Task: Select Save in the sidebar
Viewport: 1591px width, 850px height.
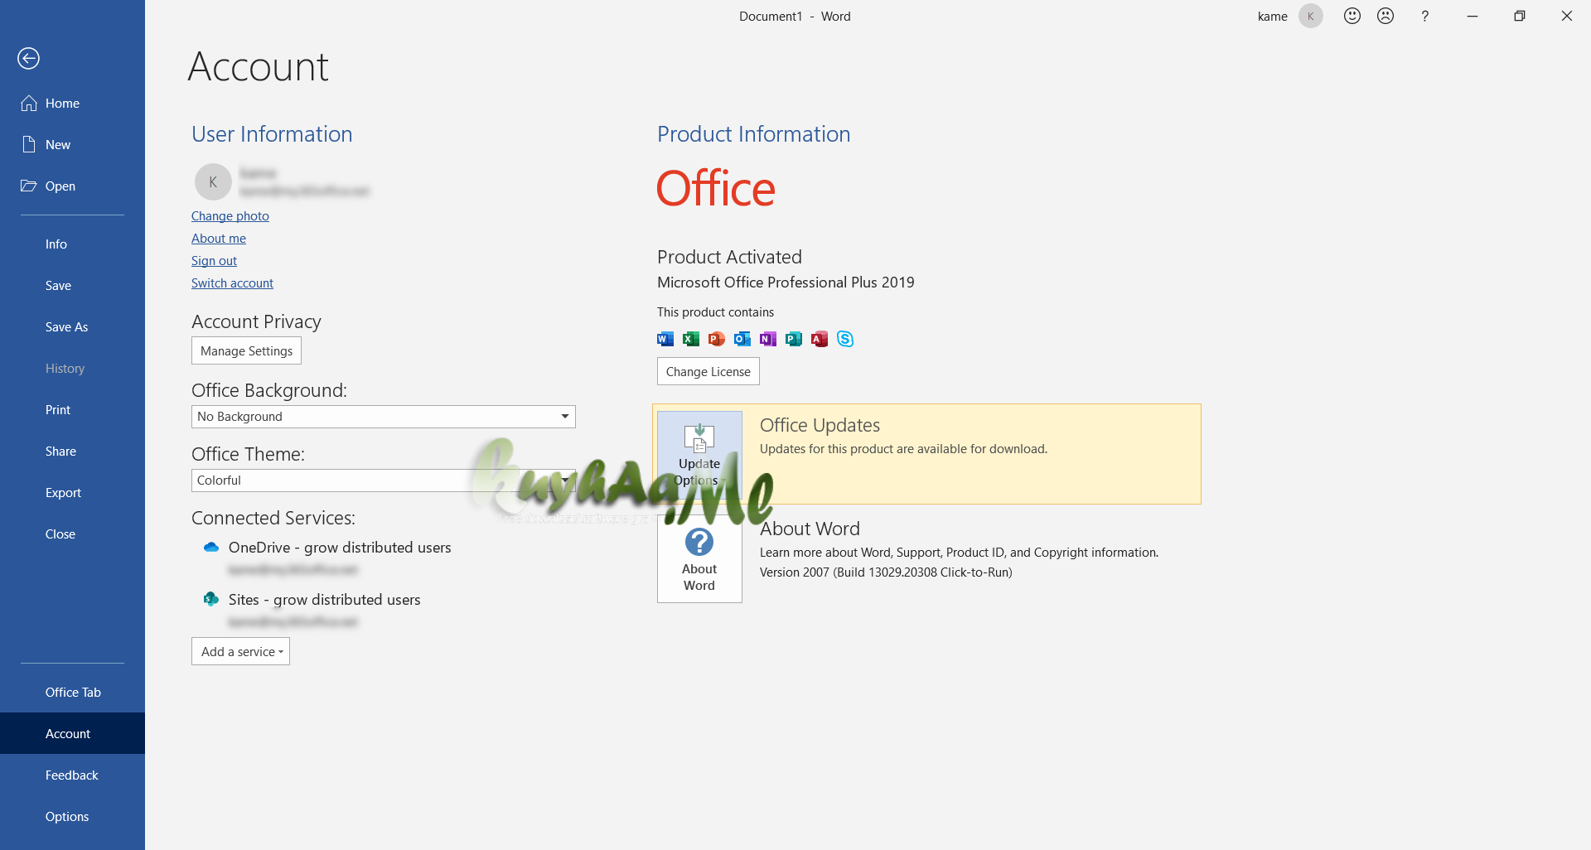Action: (72, 286)
